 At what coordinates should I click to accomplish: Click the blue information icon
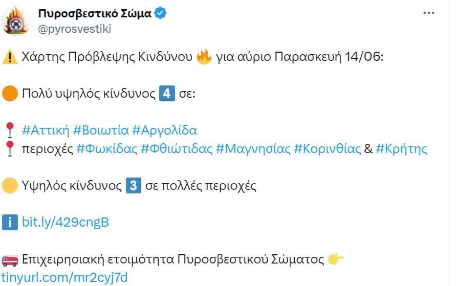point(10,223)
